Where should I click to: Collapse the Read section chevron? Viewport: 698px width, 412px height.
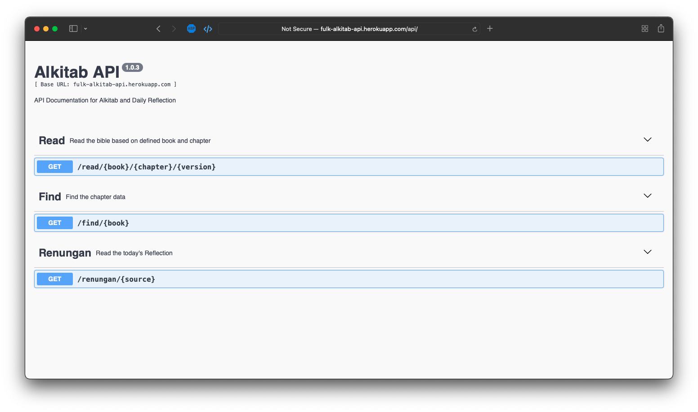coord(647,140)
